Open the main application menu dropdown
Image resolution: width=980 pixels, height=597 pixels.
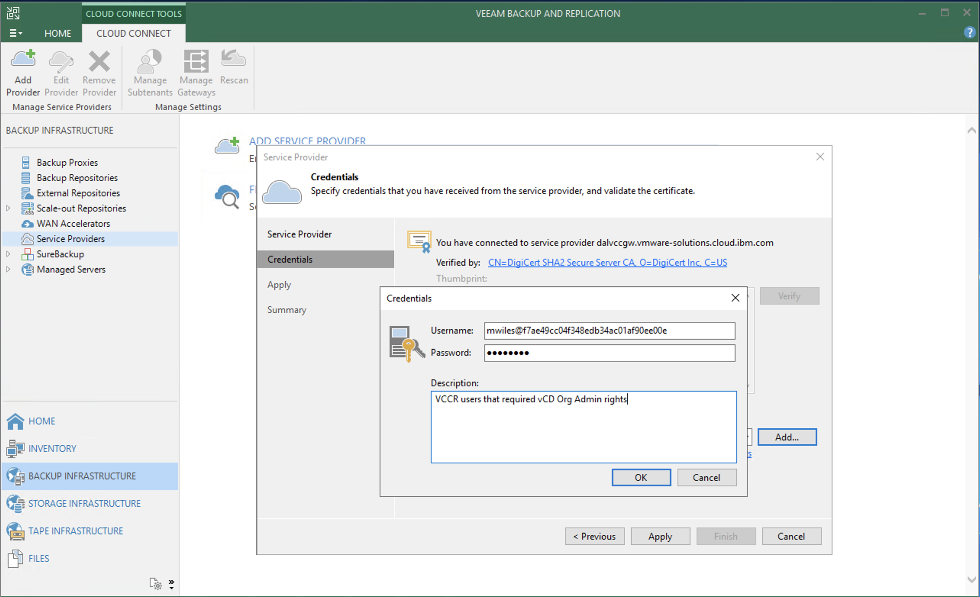(x=16, y=33)
